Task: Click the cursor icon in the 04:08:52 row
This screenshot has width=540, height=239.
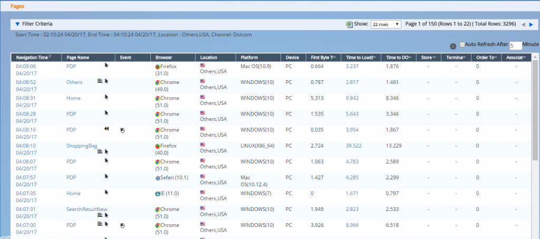Action: pos(107,81)
